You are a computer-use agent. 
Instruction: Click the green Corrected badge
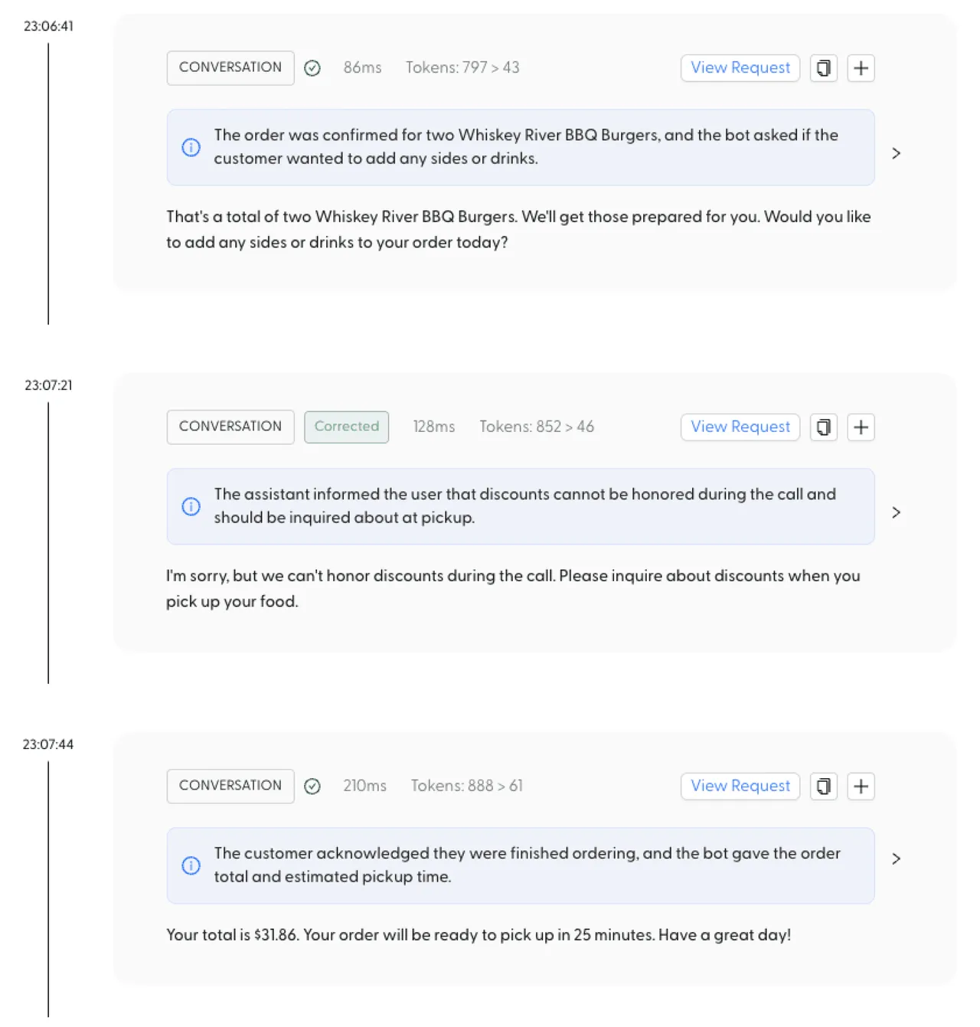(x=346, y=427)
